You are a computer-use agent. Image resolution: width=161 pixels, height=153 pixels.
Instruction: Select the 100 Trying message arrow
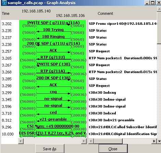(54, 31)
